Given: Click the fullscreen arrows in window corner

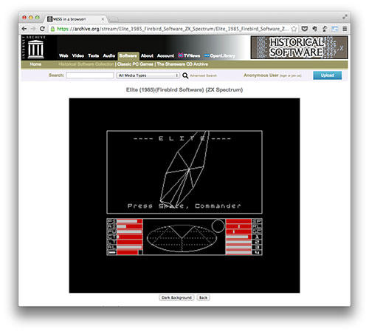Looking at the screenshot, I should pos(345,17).
